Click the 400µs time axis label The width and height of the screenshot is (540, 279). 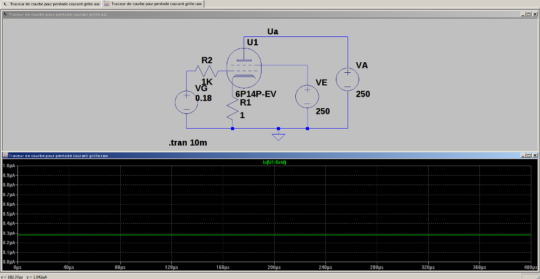tap(531, 267)
